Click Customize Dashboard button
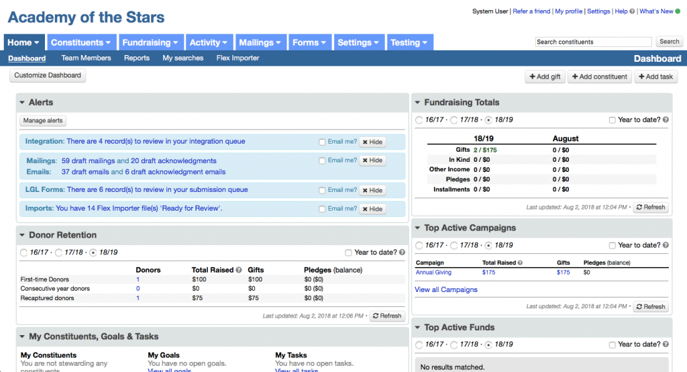 pos(48,75)
